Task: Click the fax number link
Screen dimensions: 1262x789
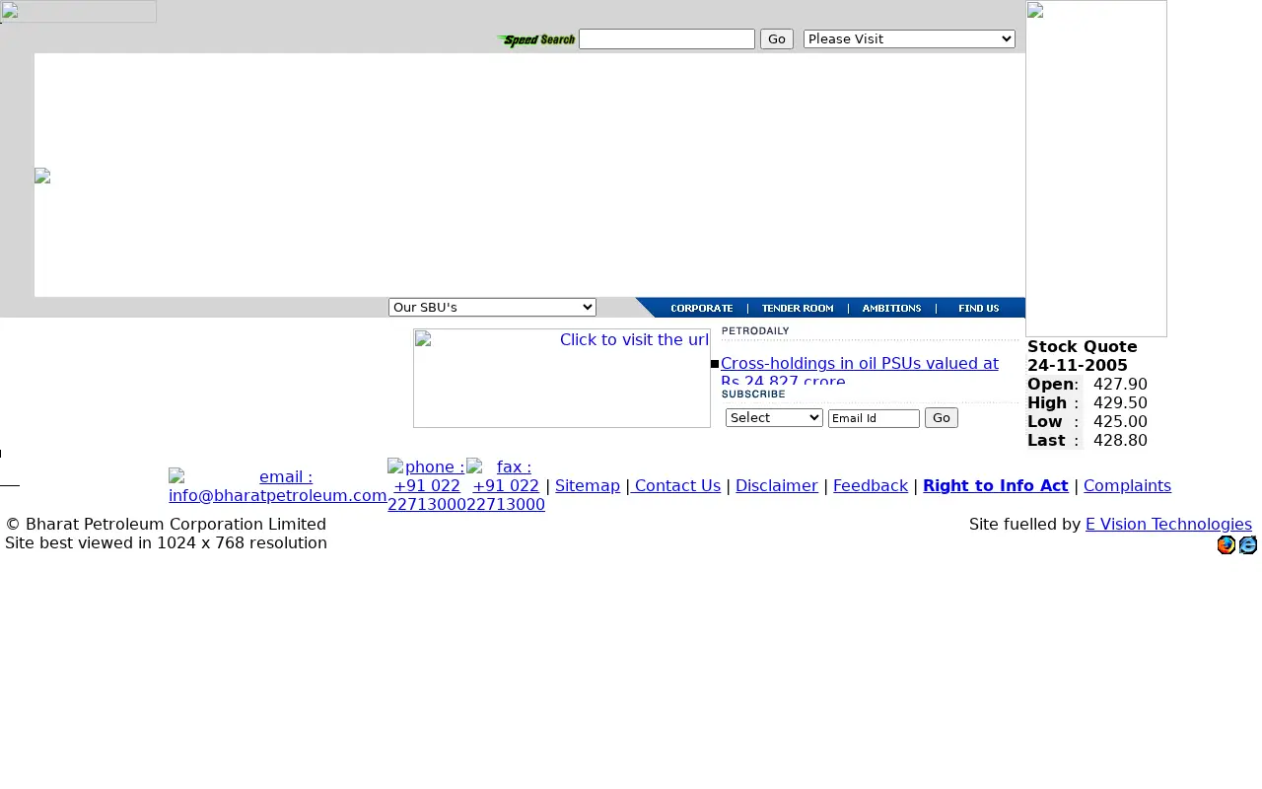Action: [x=506, y=486]
